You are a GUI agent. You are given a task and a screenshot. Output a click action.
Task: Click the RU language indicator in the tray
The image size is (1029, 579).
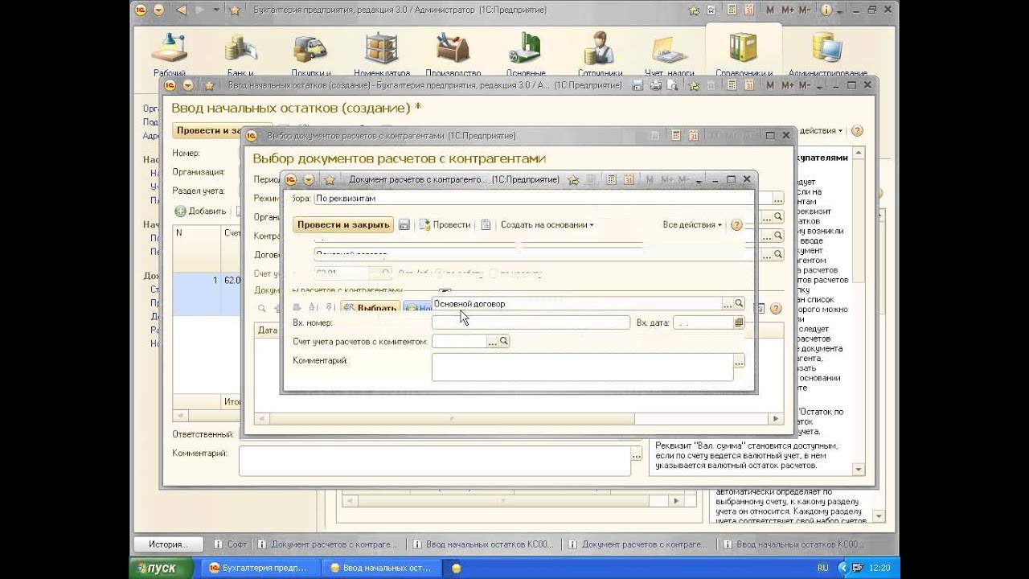[822, 568]
